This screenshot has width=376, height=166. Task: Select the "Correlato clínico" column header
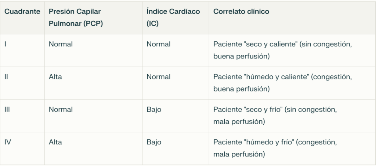coord(241,12)
